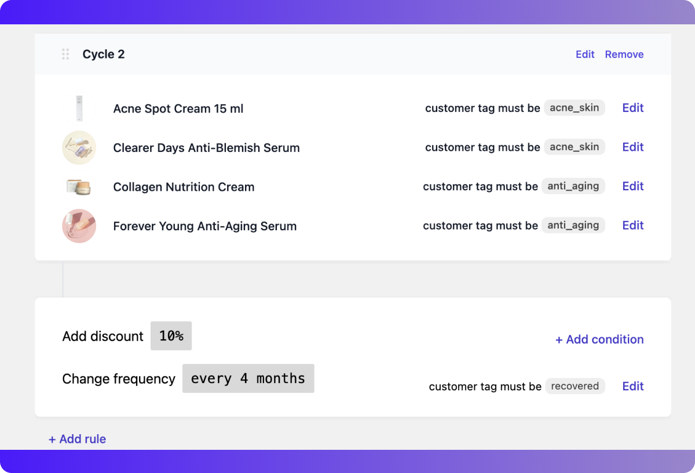Click the acne_skin tag beside Anti-Blemish Serum

(574, 147)
